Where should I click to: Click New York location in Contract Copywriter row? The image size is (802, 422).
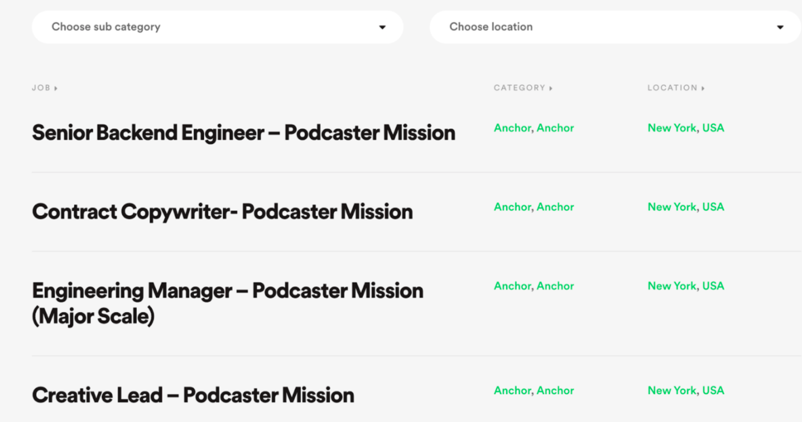(x=672, y=207)
